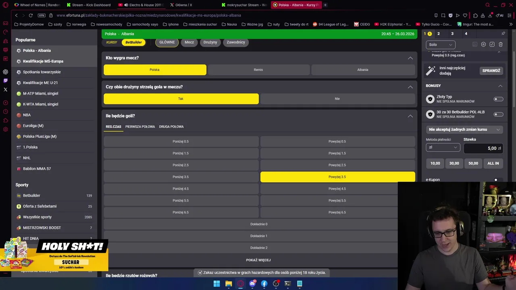Open browser extensions puzzle icon

(x=475, y=15)
